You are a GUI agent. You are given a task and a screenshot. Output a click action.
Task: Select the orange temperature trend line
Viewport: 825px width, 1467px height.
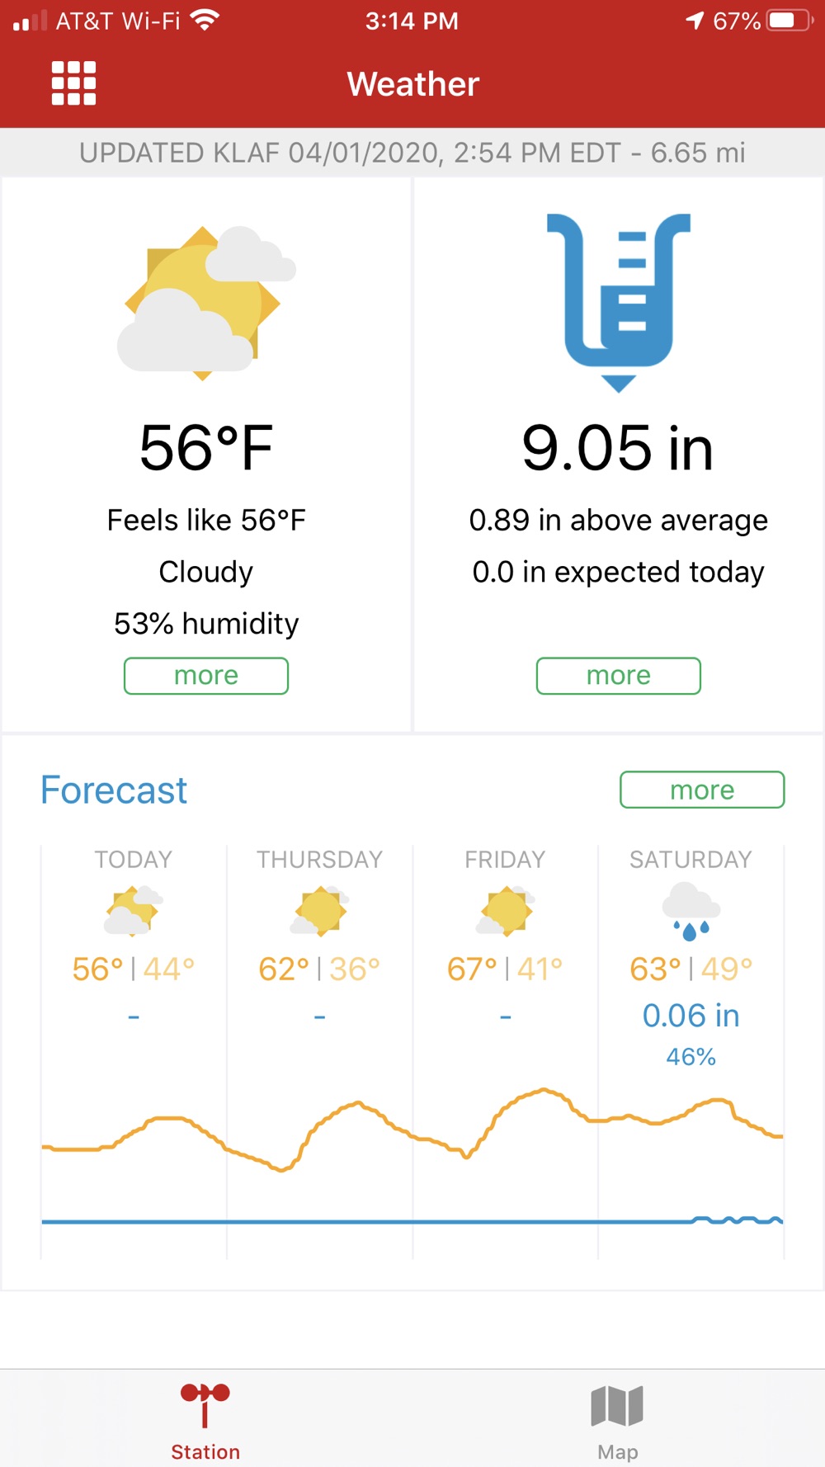[412, 1129]
